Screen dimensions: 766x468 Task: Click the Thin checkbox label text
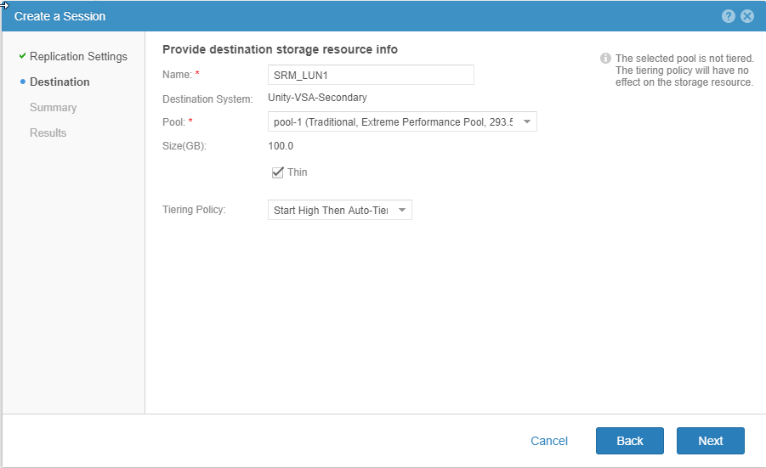(x=298, y=172)
